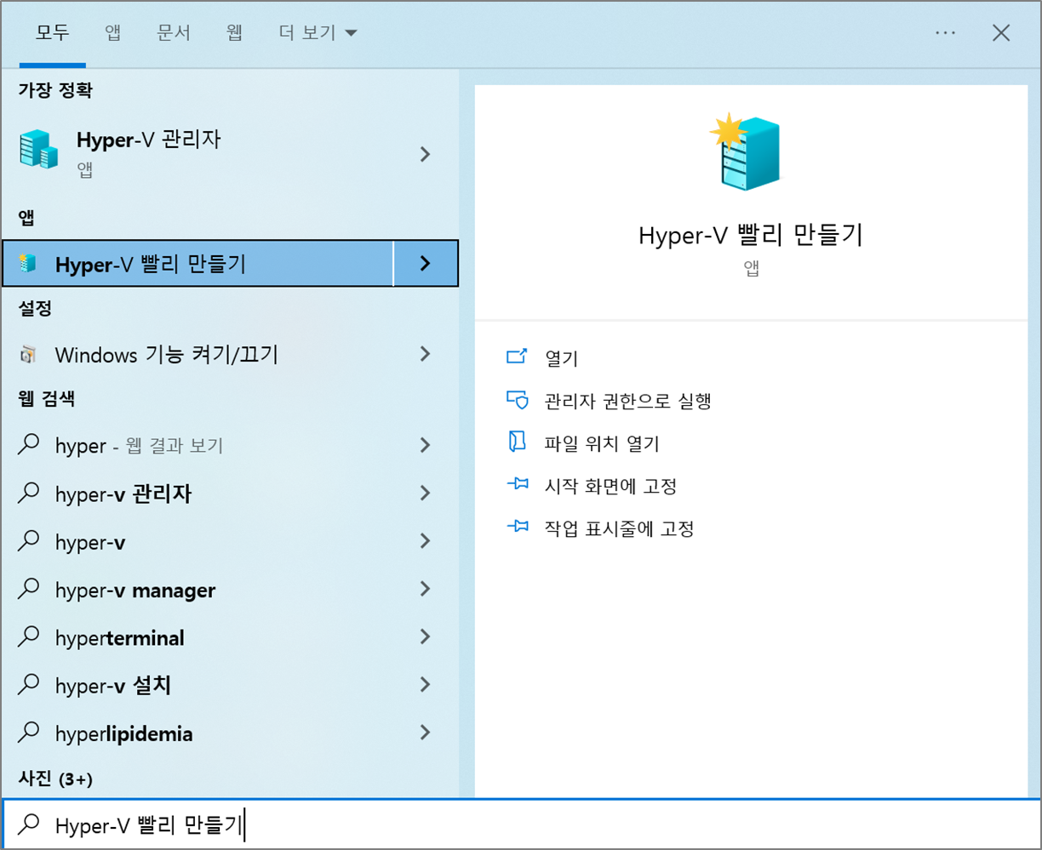Open the Hyper-V 관리자 best match result
This screenshot has width=1042, height=850.
[230, 153]
